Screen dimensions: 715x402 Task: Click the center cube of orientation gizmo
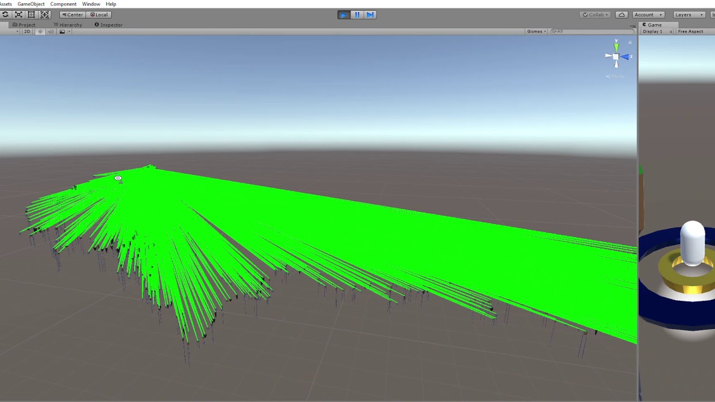[x=616, y=56]
